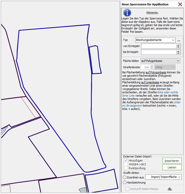Viewport: 185px width, 194px height.
Task: Open the Typ dropdown showing Böschungsoberkante
Action: tap(155, 40)
